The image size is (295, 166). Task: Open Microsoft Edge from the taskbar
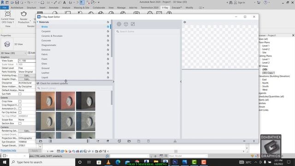pos(118,162)
